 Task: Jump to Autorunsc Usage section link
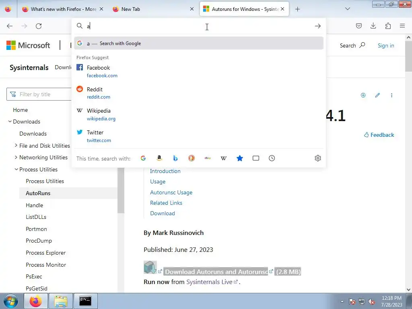171,192
